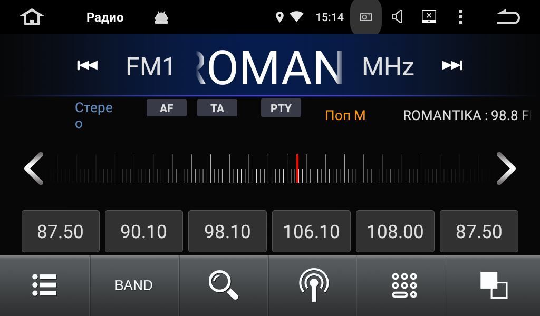Open the three-dot overflow menu

(x=460, y=17)
